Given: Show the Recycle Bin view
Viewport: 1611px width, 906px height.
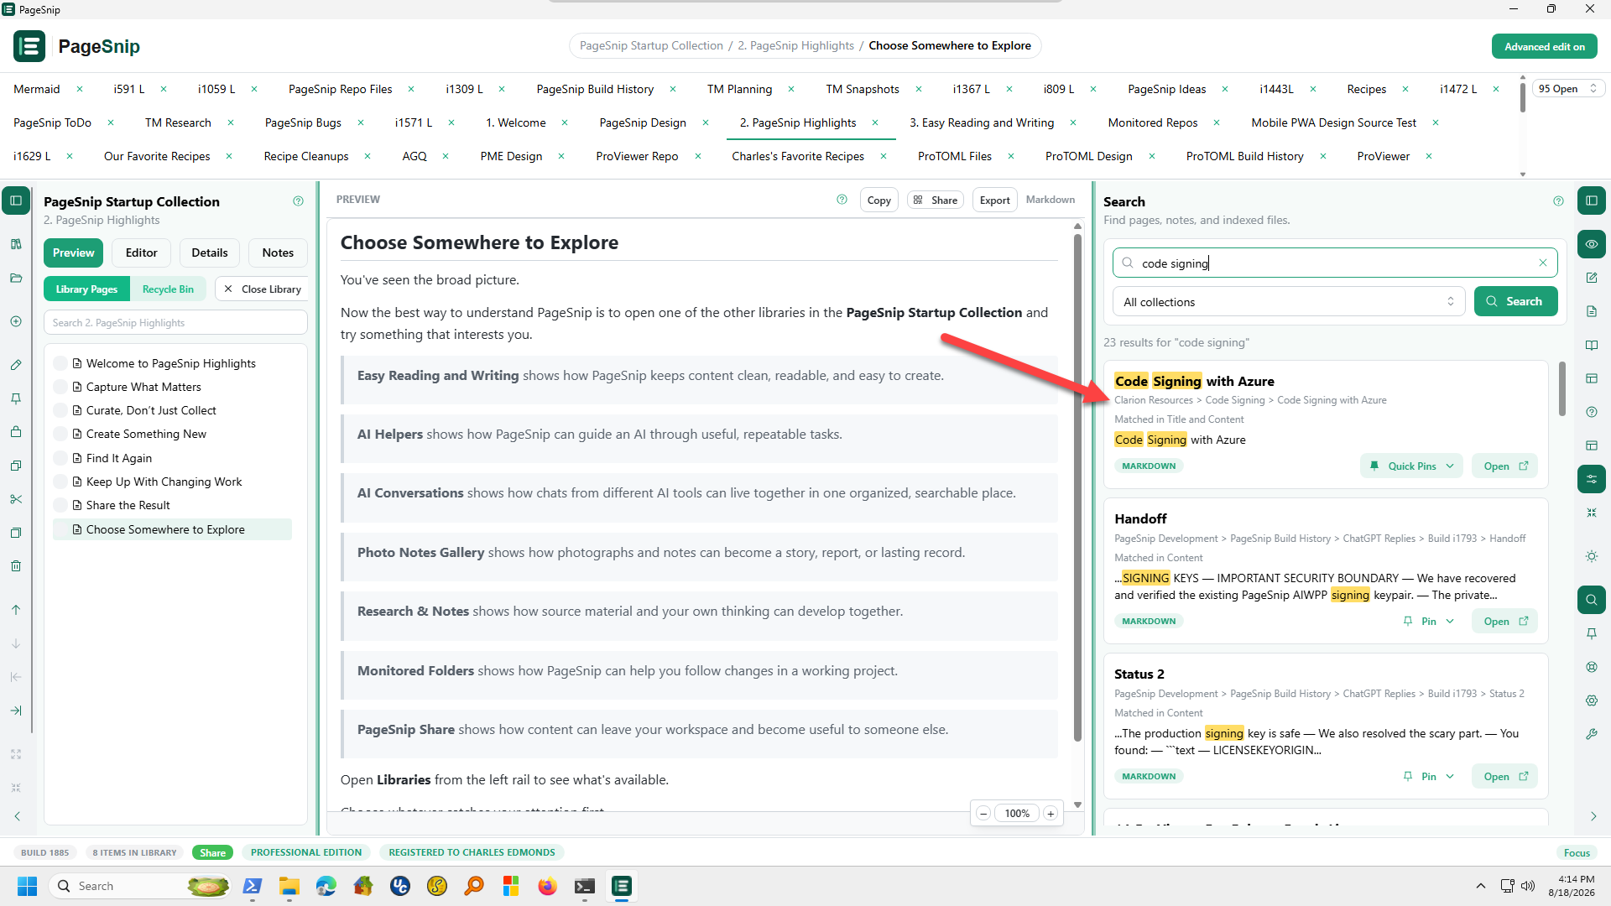Looking at the screenshot, I should point(168,289).
